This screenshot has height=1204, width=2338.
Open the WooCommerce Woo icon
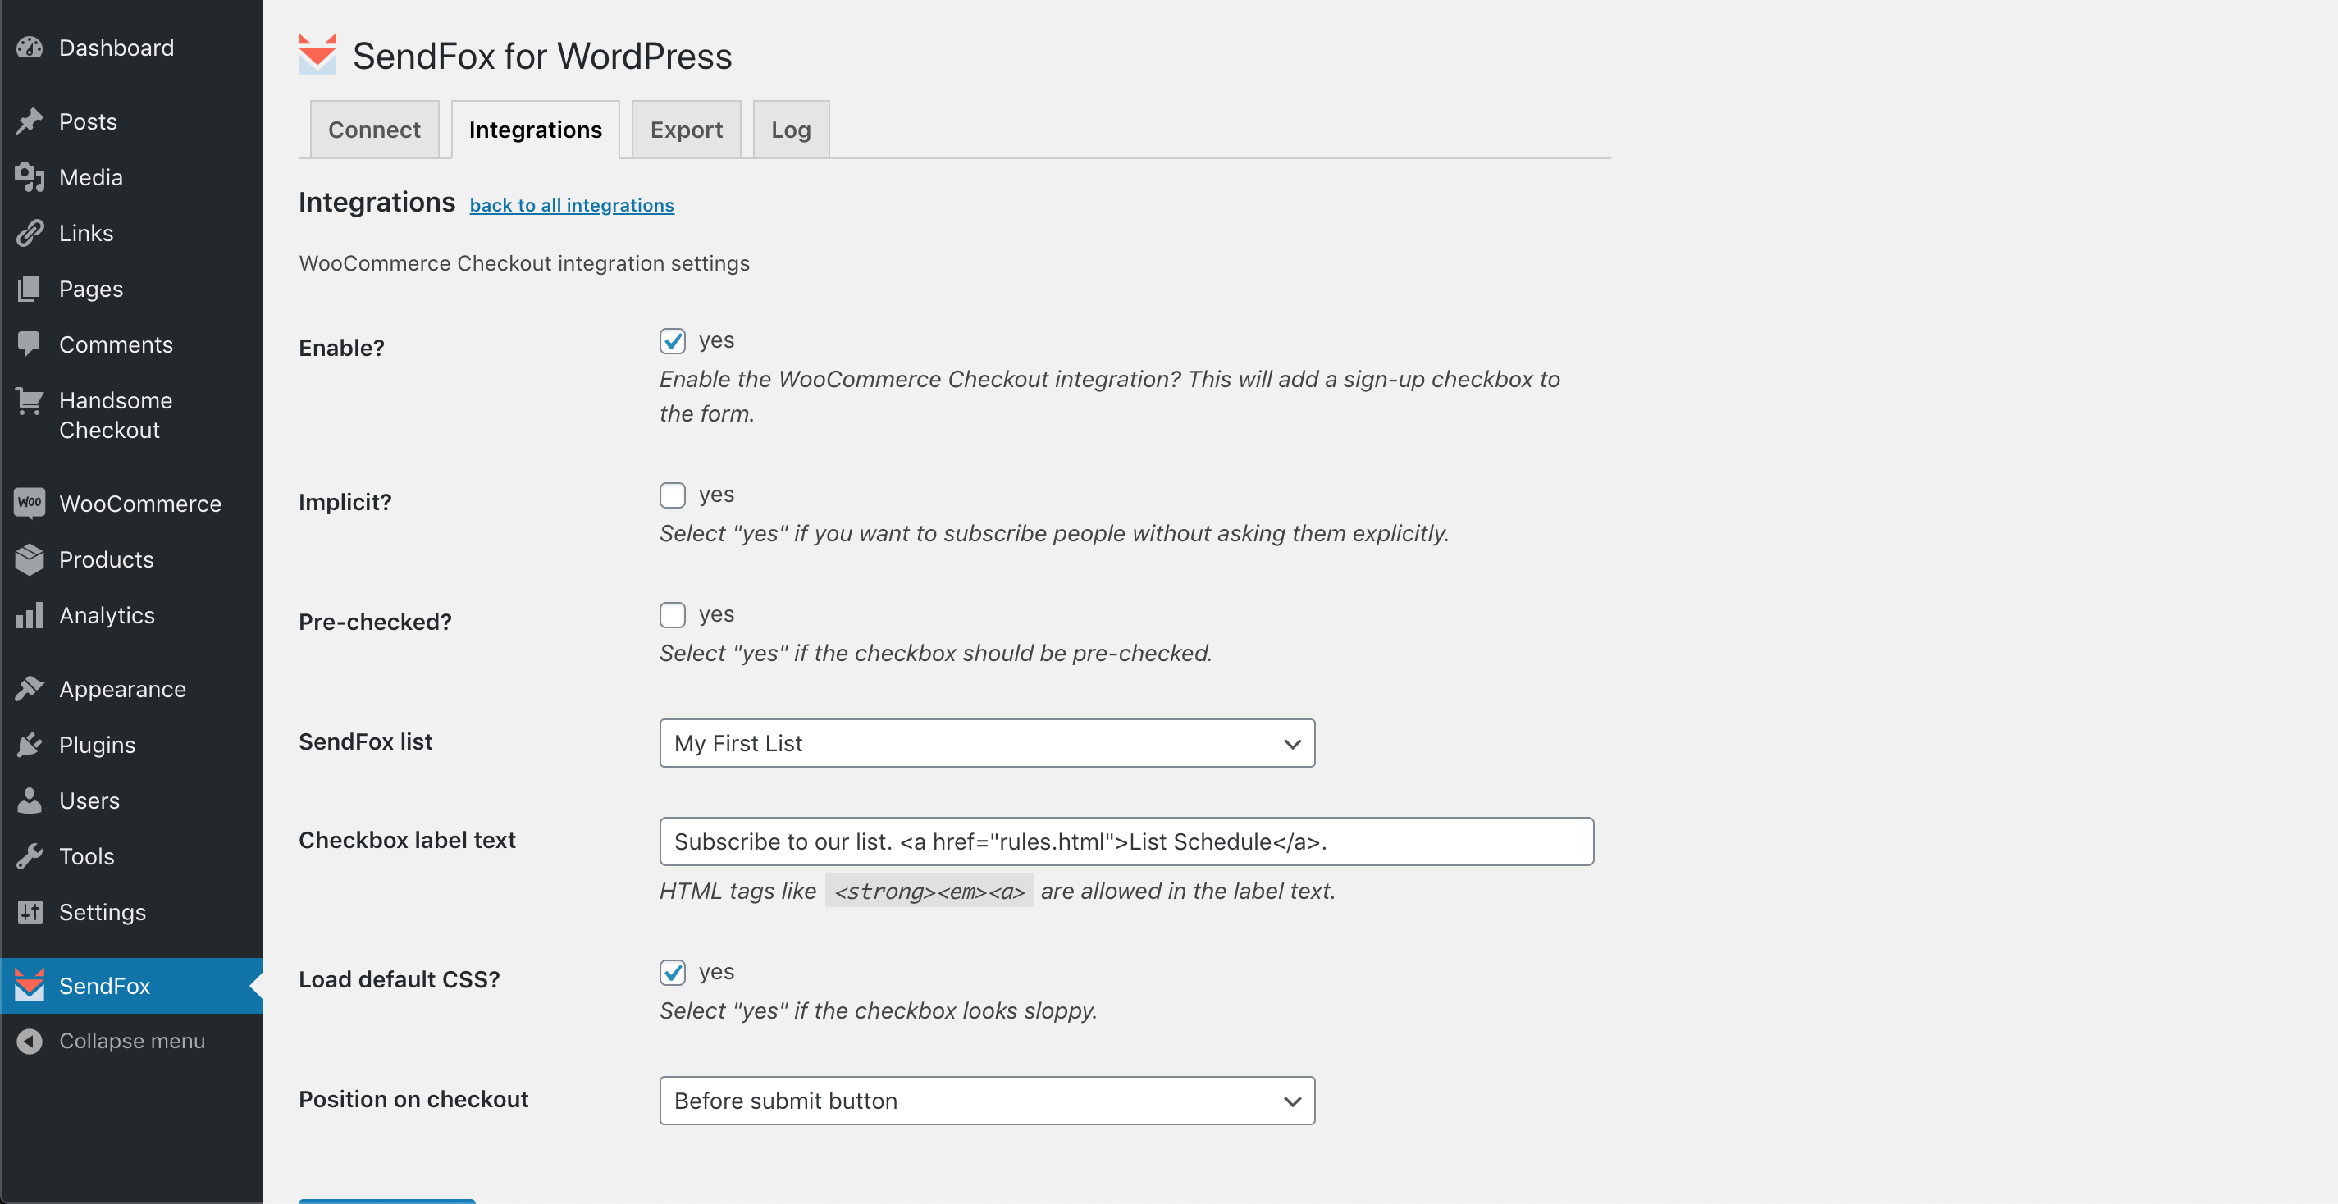pyautogui.click(x=30, y=504)
